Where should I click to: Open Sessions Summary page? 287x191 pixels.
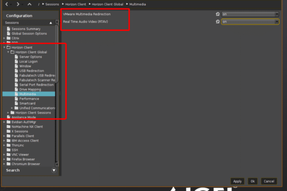coord(26,29)
